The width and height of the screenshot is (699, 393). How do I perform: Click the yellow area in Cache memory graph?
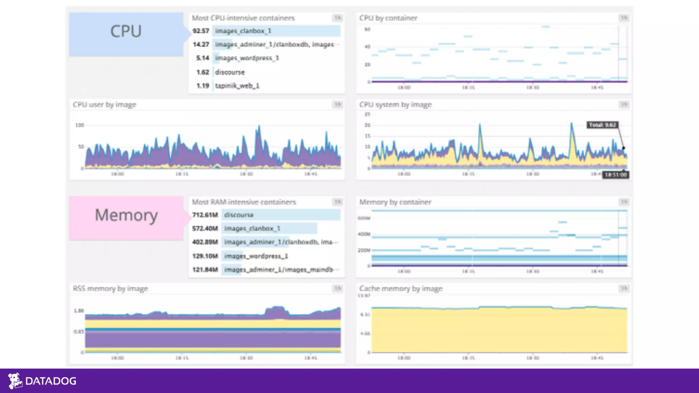pyautogui.click(x=498, y=331)
